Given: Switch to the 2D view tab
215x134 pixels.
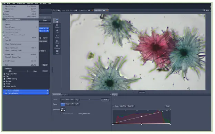Looking at the screenshot, I should coord(57,21).
